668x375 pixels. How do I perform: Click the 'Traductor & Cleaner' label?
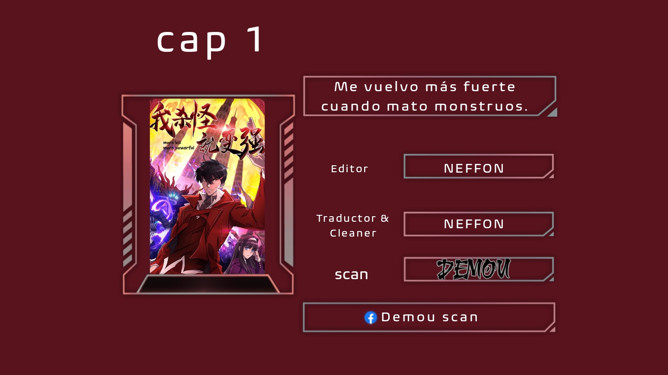[x=353, y=225]
